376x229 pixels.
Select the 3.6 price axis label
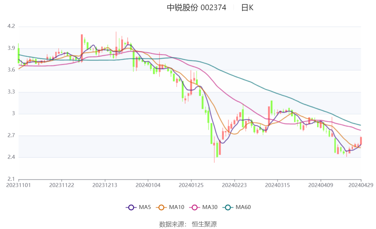[x=11, y=70]
